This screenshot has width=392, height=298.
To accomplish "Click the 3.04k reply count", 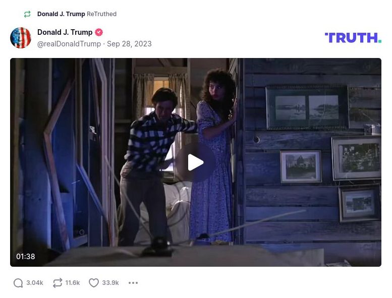I will point(35,283).
